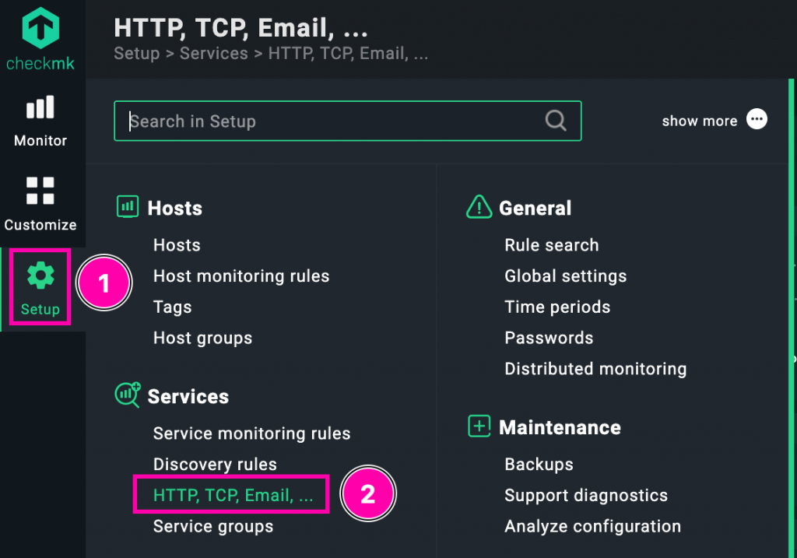Select Tags under Hosts
The width and height of the screenshot is (797, 558).
pos(172,307)
